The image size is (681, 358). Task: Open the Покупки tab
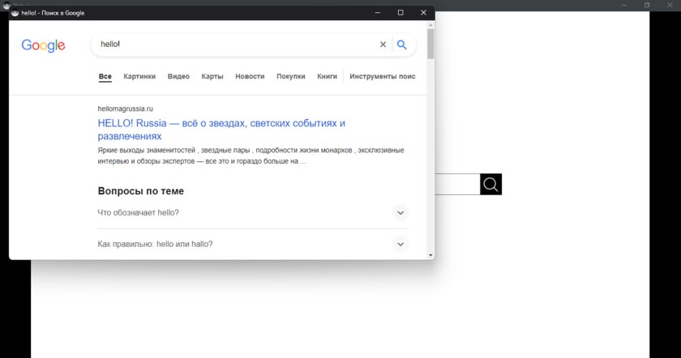click(290, 76)
